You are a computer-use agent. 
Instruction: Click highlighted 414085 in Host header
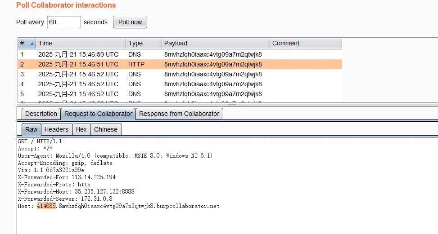[x=46, y=206]
